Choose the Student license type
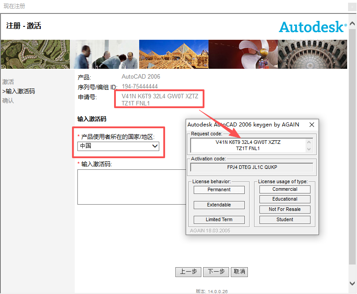This screenshot has height=294, width=357. (x=285, y=220)
